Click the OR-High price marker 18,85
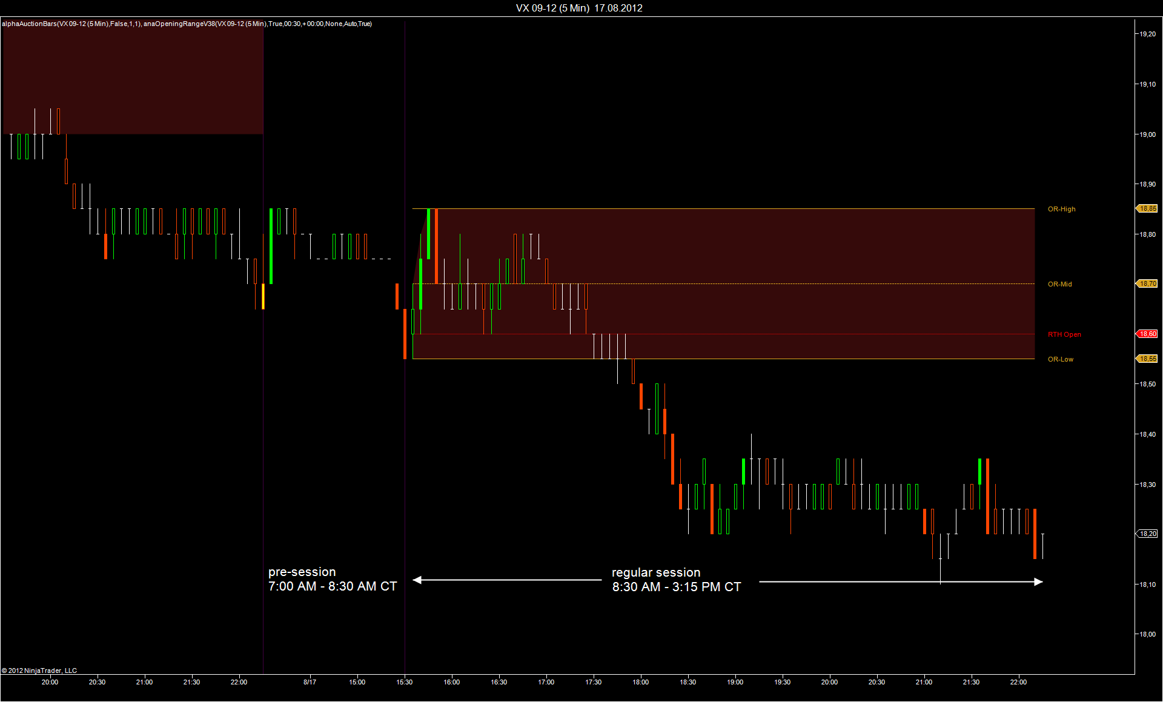This screenshot has width=1163, height=702. click(1147, 208)
